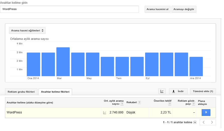The height and width of the screenshot is (131, 224).
Task: Click Tümünü ekle (1) button
Action: click(x=203, y=91)
